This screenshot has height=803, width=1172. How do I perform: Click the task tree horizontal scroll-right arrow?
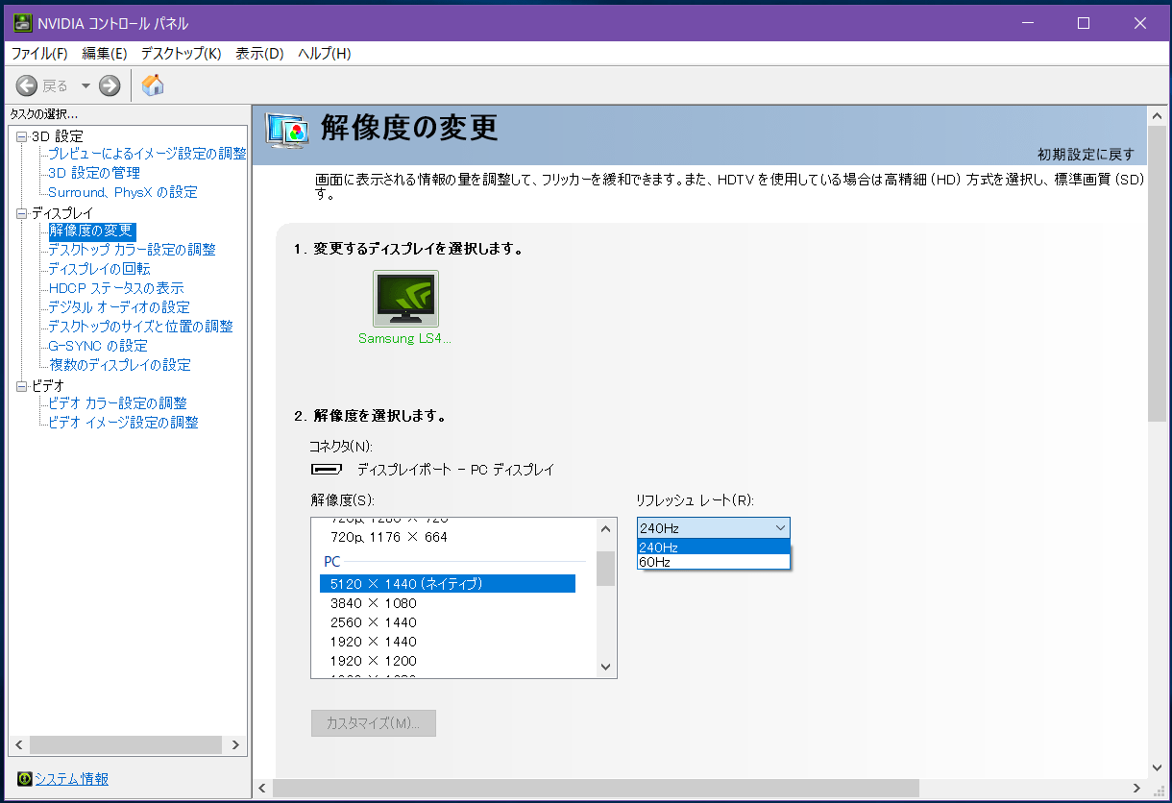click(236, 744)
